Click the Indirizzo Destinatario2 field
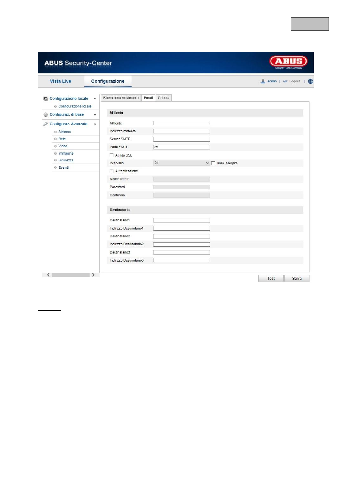The width and height of the screenshot is (355, 503). coord(181,244)
